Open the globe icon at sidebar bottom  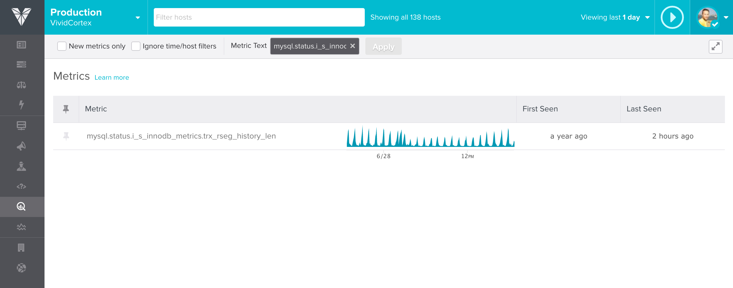click(x=21, y=268)
